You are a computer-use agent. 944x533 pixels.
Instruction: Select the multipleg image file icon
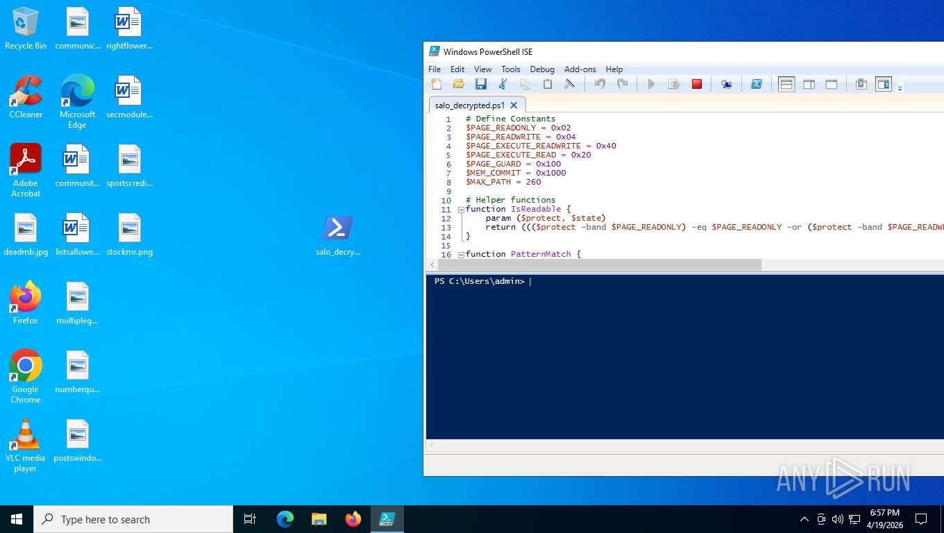click(x=77, y=303)
